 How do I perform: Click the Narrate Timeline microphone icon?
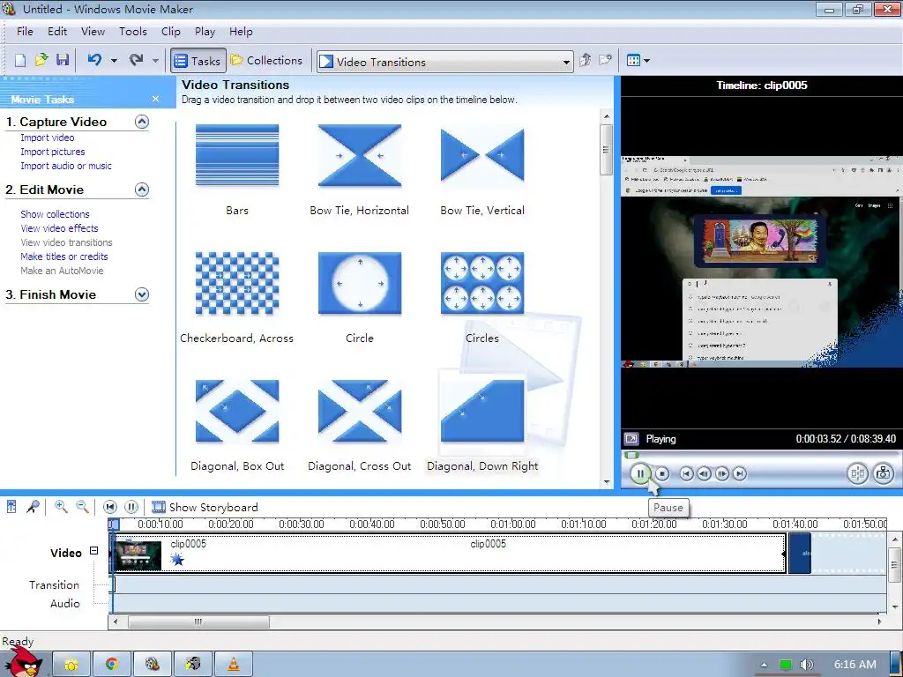coord(33,507)
